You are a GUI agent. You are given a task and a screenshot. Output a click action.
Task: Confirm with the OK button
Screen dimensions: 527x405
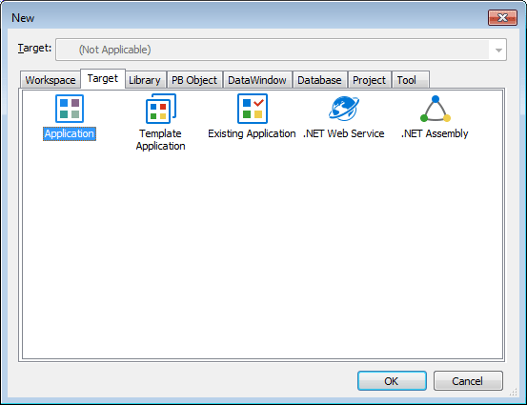click(392, 381)
